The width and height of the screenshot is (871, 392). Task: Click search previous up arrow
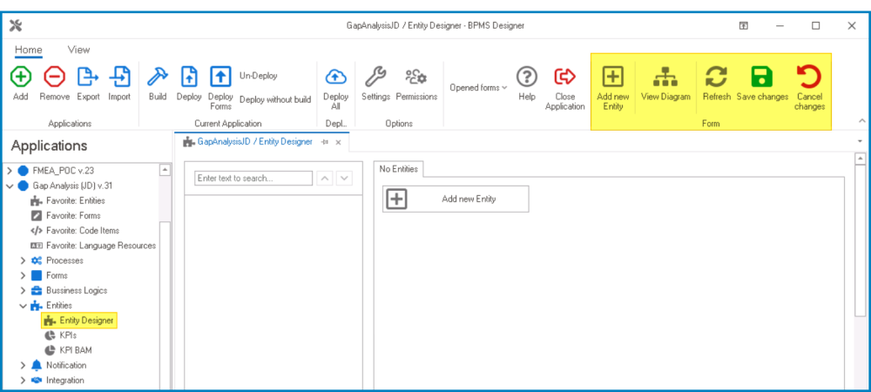[326, 179]
